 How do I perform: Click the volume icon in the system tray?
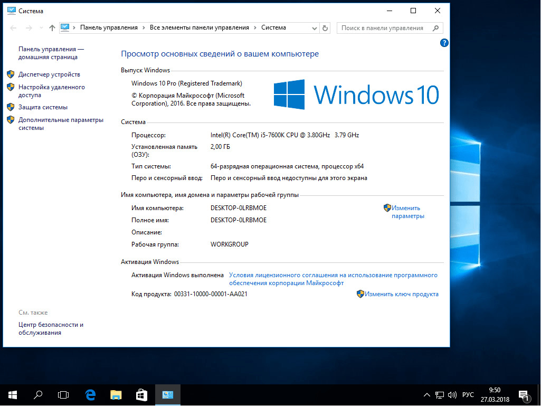(452, 394)
